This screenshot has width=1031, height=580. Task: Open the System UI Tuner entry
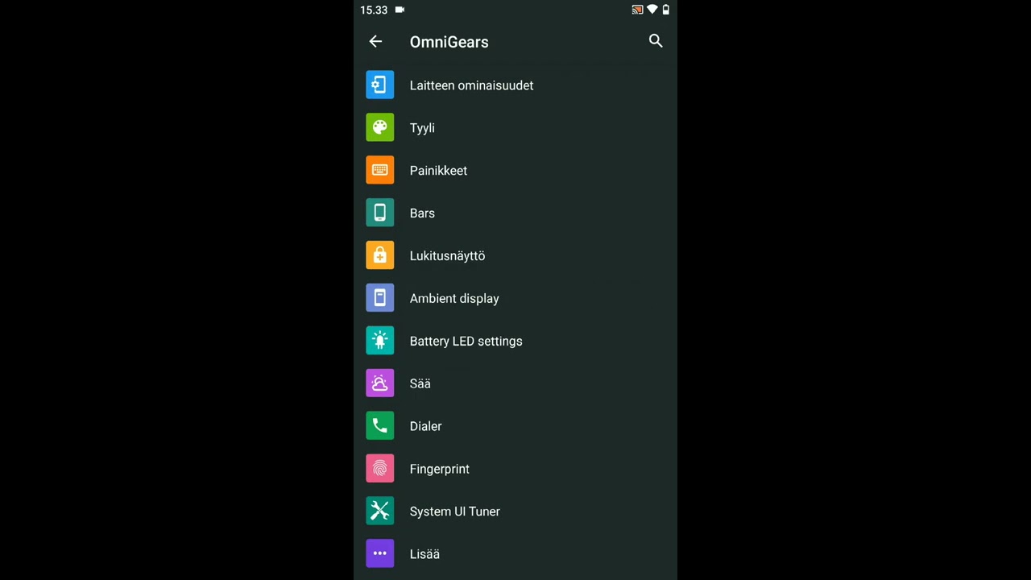click(515, 512)
